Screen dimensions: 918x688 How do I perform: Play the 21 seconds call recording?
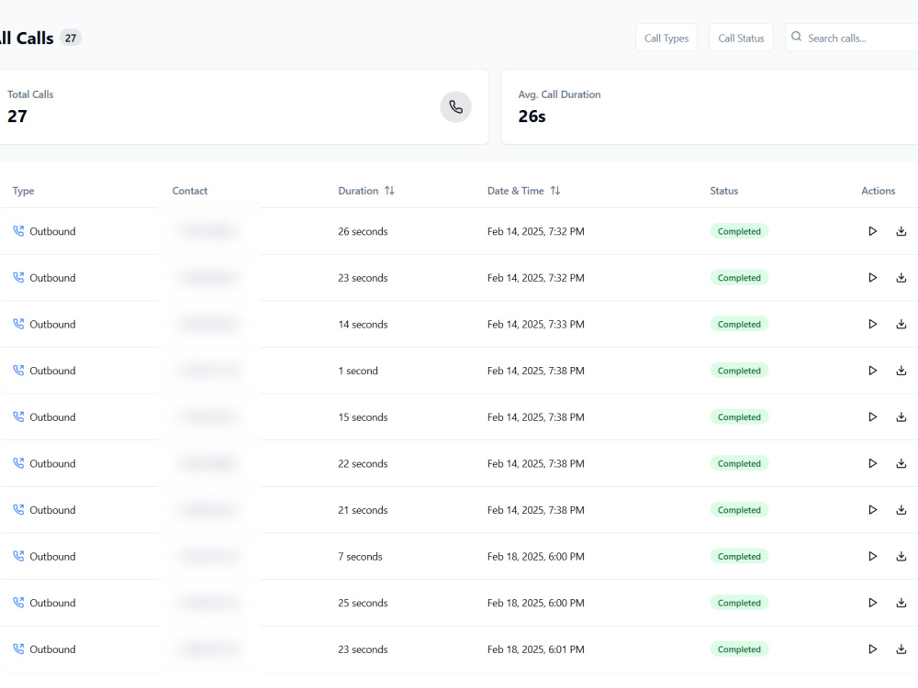coord(872,509)
